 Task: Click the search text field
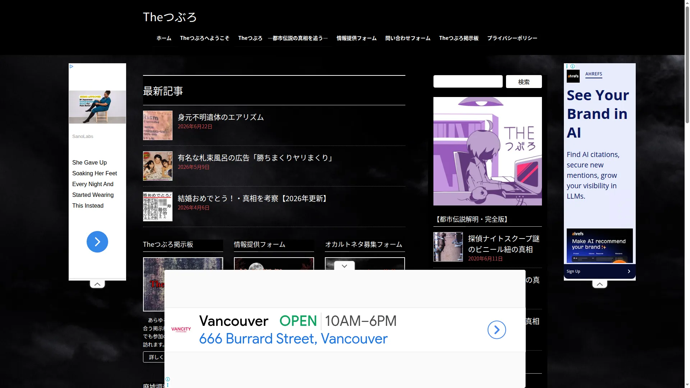[468, 82]
